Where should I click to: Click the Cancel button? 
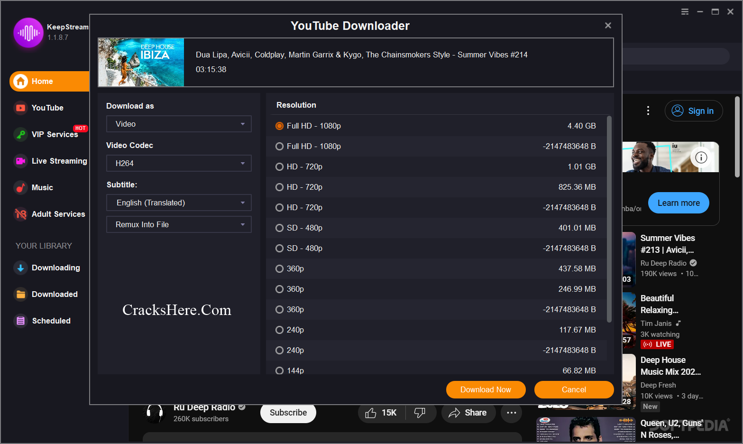(x=574, y=390)
